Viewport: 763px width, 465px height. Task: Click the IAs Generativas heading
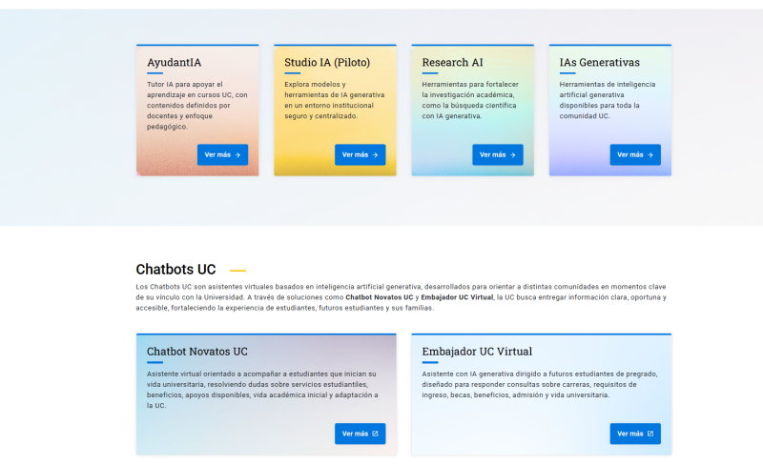tap(600, 62)
